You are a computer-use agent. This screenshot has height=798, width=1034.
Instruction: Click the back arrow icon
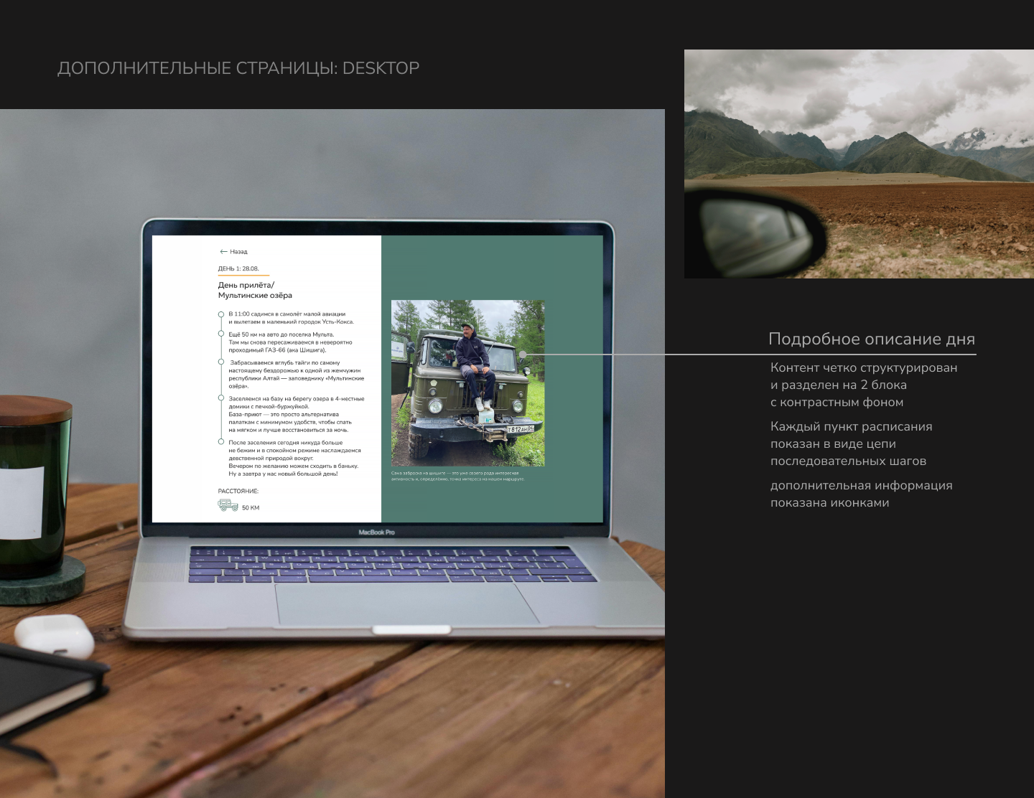(223, 252)
